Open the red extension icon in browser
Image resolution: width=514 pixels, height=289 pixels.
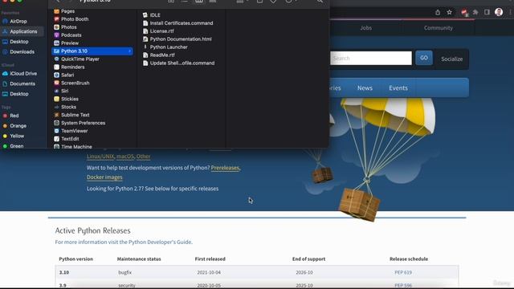(464, 13)
